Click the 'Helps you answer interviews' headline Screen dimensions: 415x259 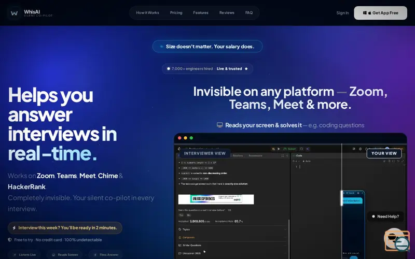(x=62, y=124)
